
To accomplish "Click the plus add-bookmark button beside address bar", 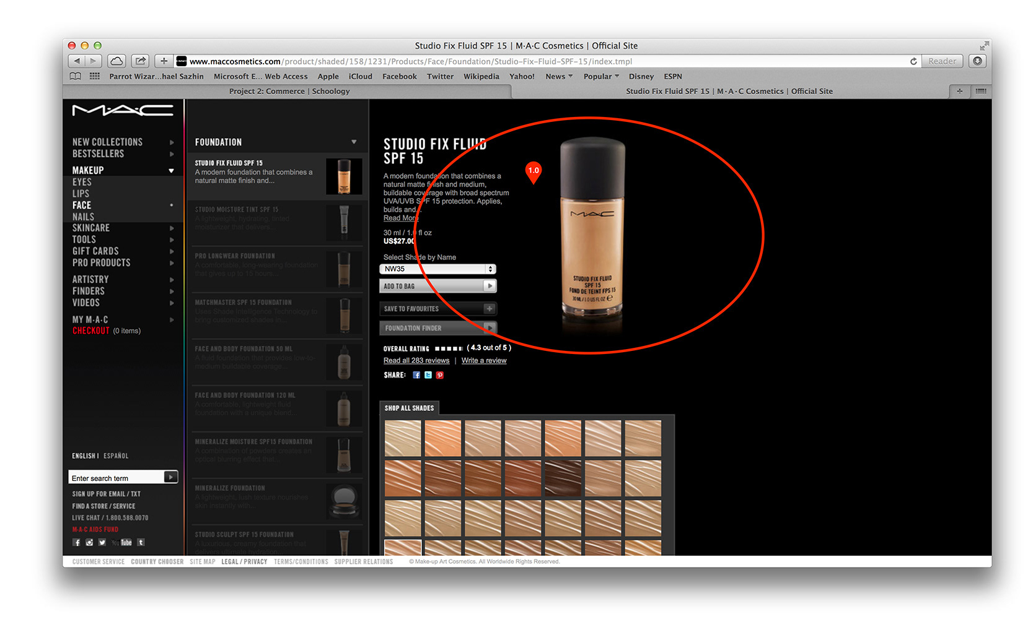I will click(x=164, y=61).
